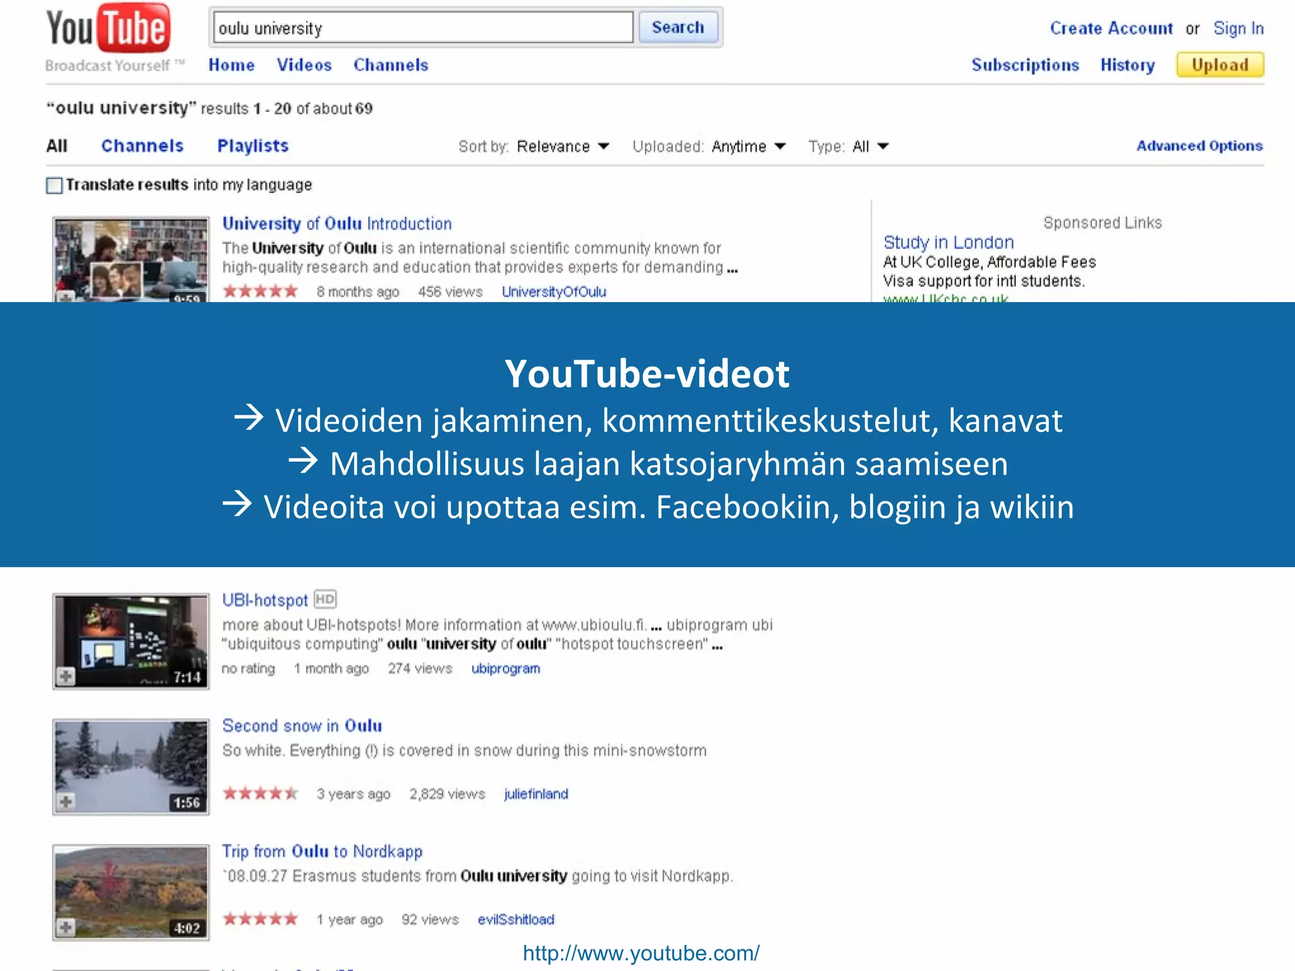
Task: Go to Home in the navigation bar
Action: (x=231, y=65)
